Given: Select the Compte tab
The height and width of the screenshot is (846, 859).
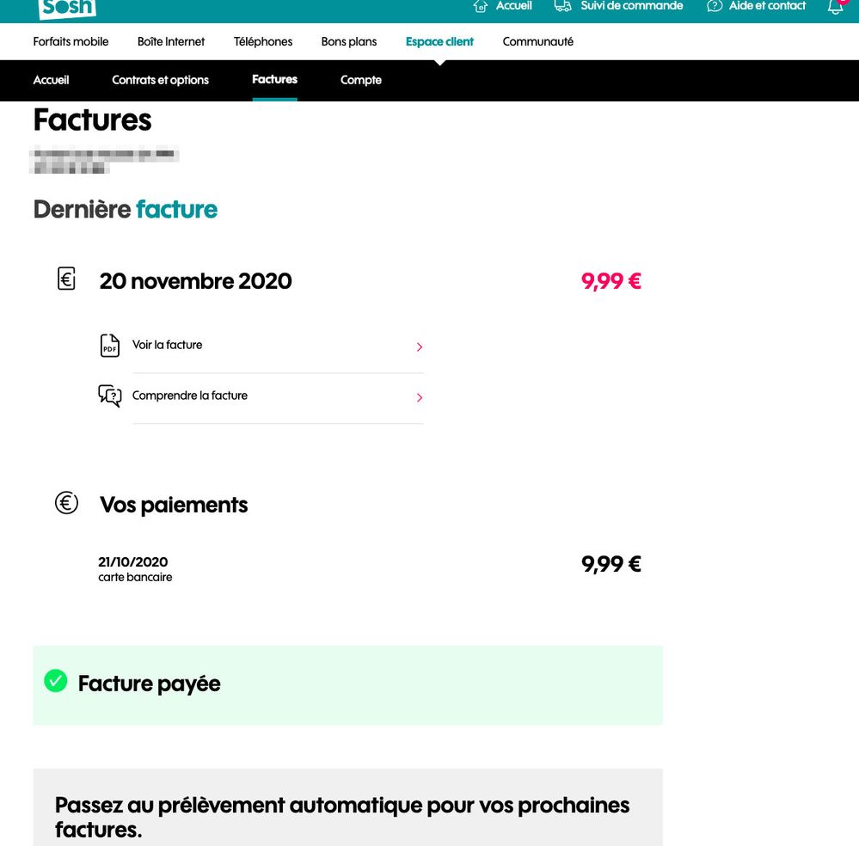Looking at the screenshot, I should (360, 80).
